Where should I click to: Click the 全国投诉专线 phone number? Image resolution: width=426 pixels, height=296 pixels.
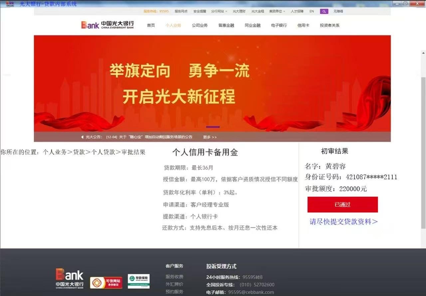(x=257, y=285)
